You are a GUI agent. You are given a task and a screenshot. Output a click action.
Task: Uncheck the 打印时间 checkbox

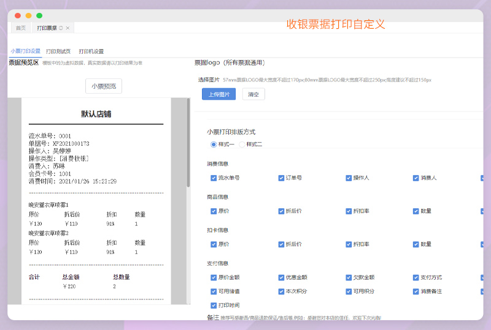214,305
